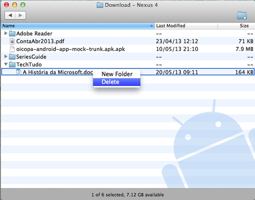Screen dimensions: 255x200
Task: Click the 7.9 MB size value
Action: click(244, 49)
